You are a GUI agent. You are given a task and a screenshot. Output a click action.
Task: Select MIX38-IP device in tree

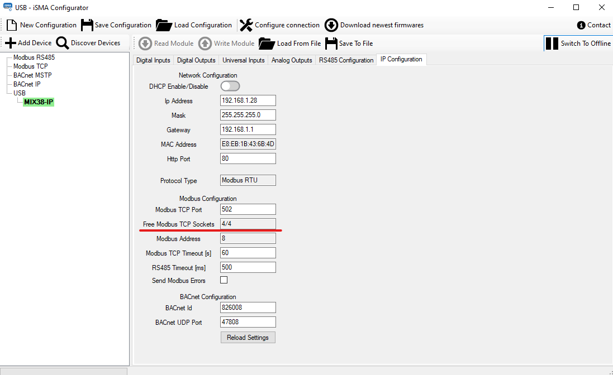coord(39,102)
